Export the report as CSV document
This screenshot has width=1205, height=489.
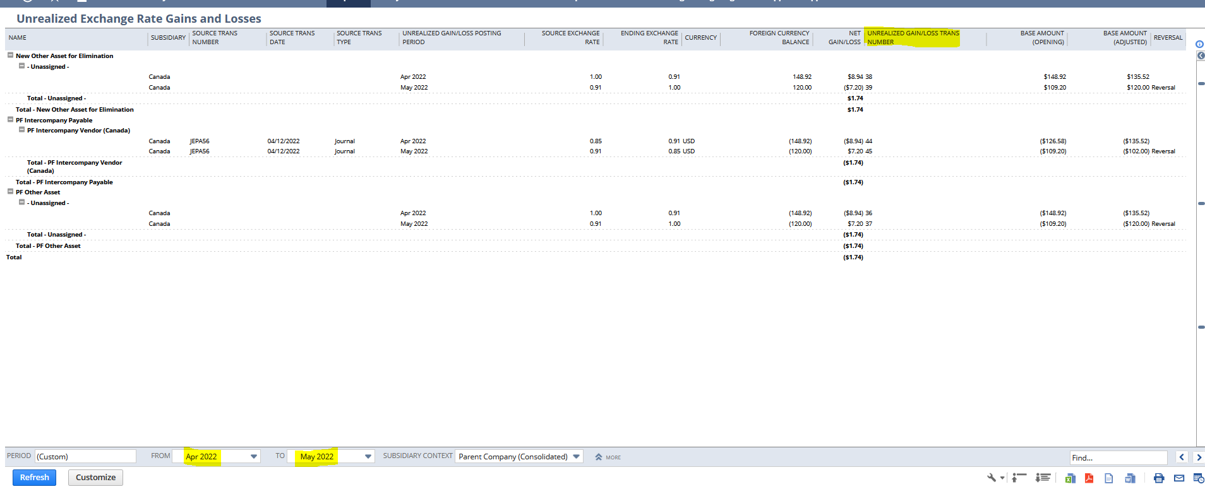(x=1108, y=478)
